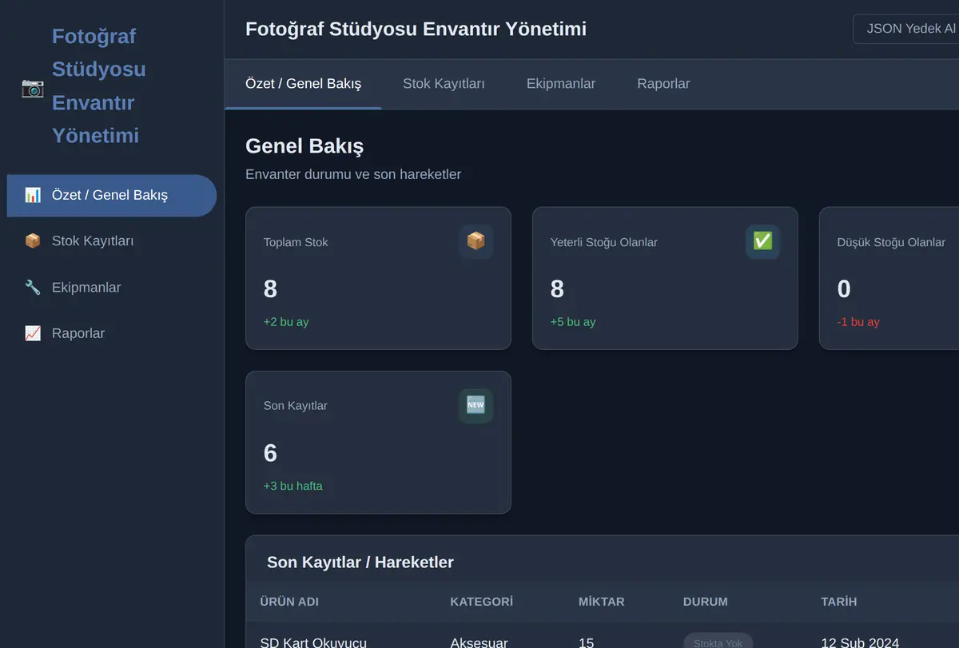Screen dimensions: 959x648
Task: Click the TARİH column header
Action: [x=839, y=602]
